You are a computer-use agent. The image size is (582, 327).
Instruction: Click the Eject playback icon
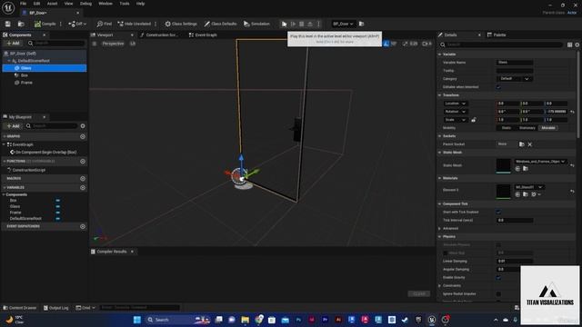click(x=310, y=25)
